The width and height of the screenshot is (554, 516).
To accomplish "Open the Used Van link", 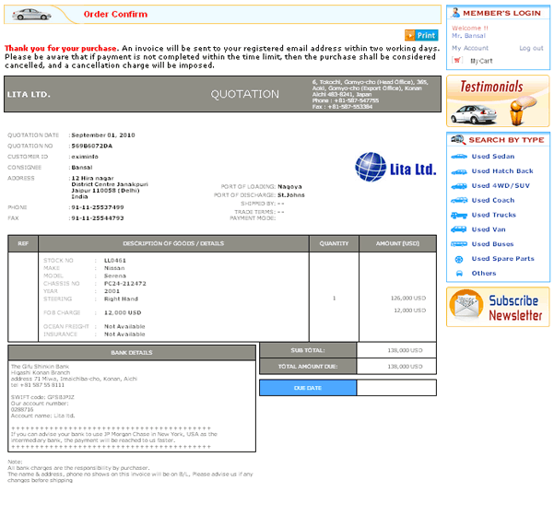I will (488, 229).
